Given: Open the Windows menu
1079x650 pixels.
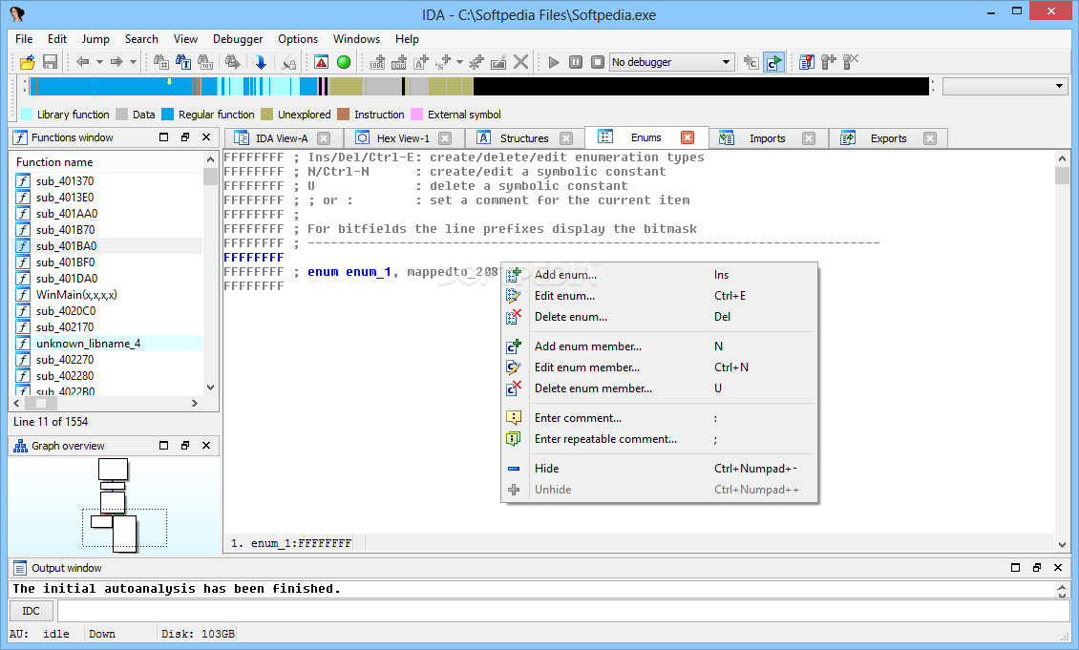Looking at the screenshot, I should click(x=356, y=39).
